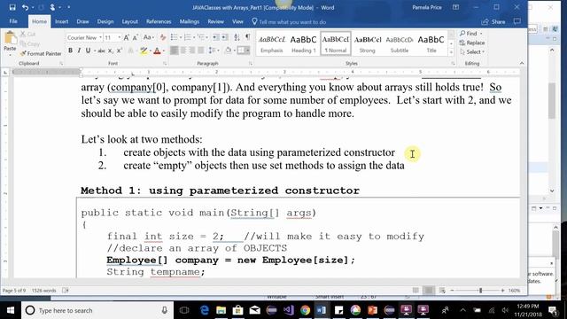
Task: Open Google Chrome from taskbar
Action: [305, 310]
